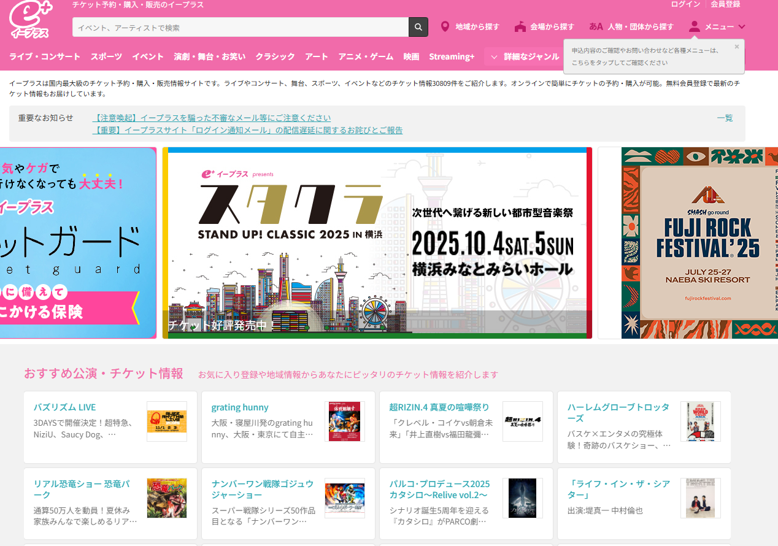Screen dimensions: 778x546
Task: Open 「ライフ・イン・ザ・シアター」 link
Action: pyautogui.click(x=618, y=490)
